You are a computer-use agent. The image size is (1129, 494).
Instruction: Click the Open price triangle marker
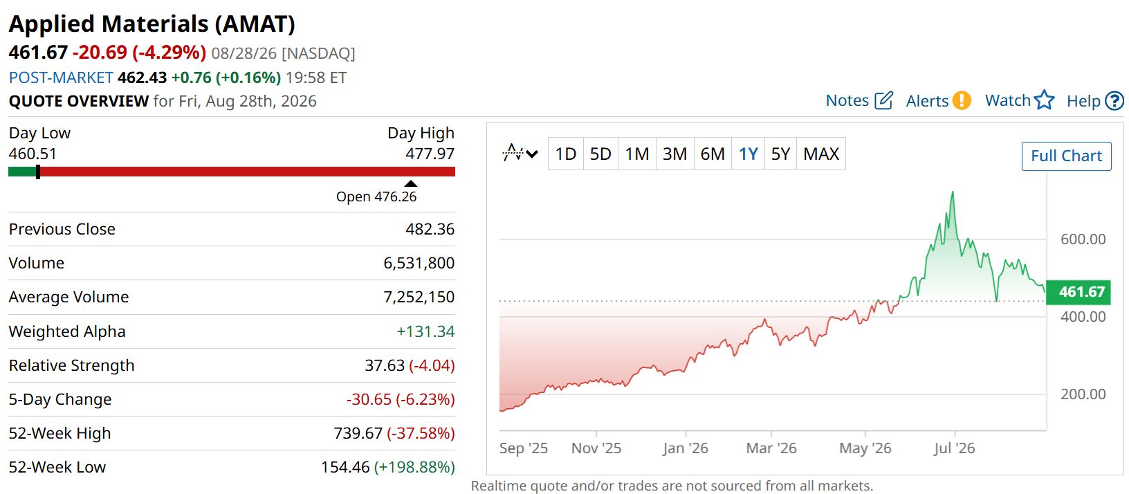tap(411, 184)
